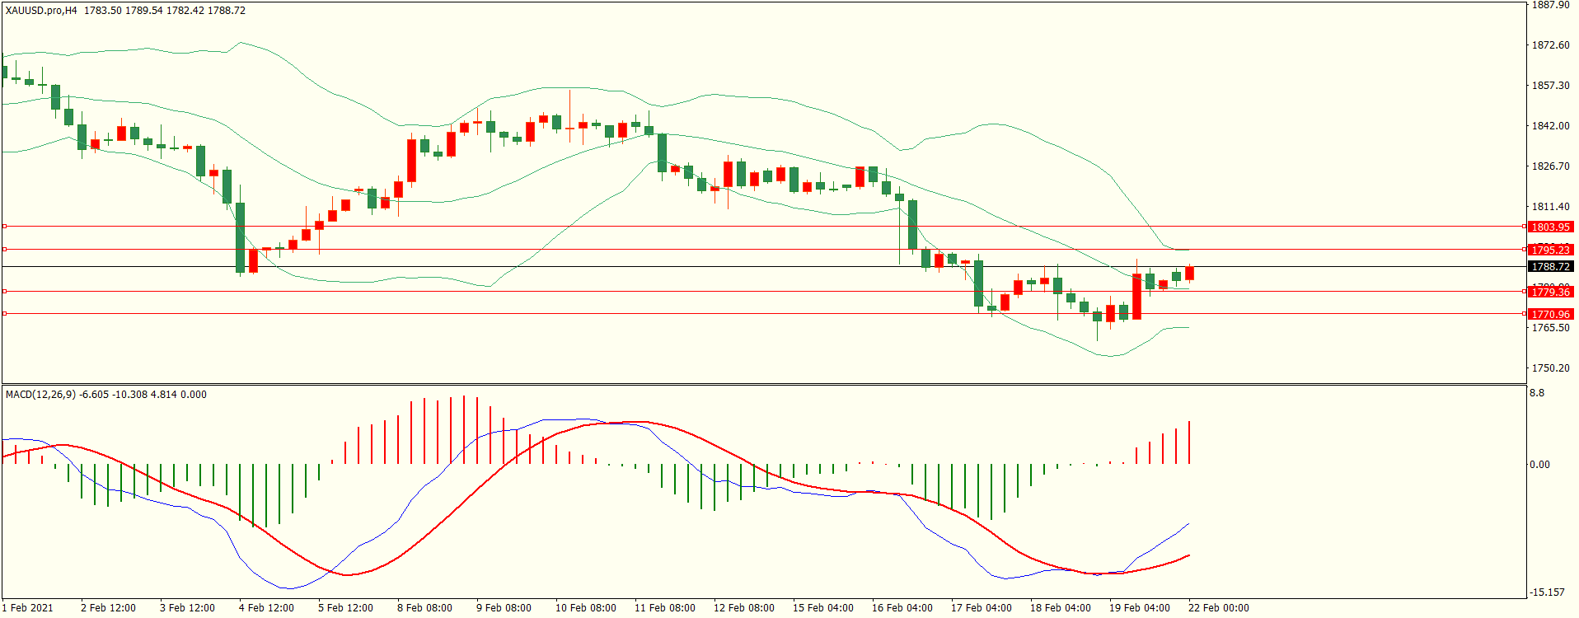
Task: Click the 8.8 MACD scale value
Action: [1537, 394]
